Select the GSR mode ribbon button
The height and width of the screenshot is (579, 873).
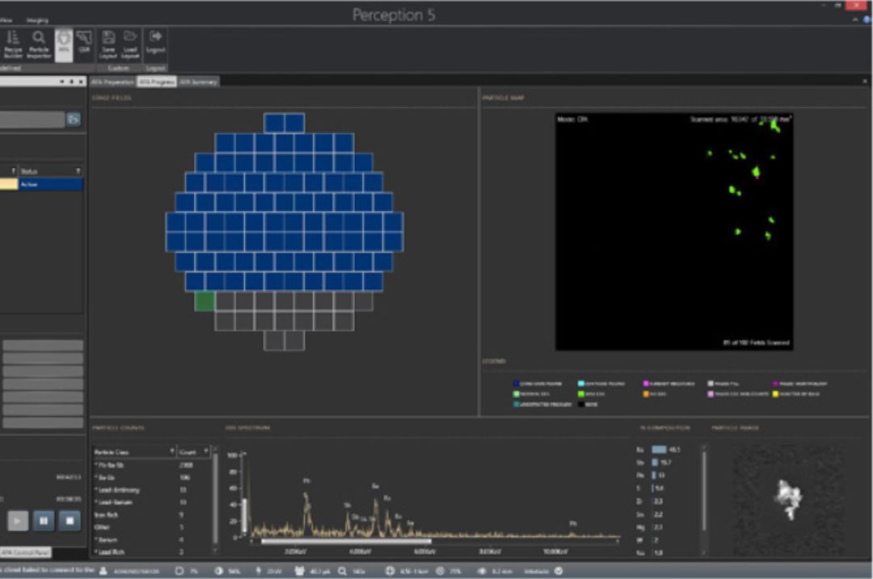[x=84, y=43]
